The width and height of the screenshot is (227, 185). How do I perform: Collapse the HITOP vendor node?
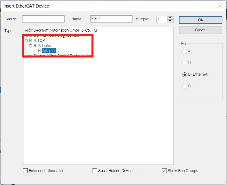tap(26, 41)
